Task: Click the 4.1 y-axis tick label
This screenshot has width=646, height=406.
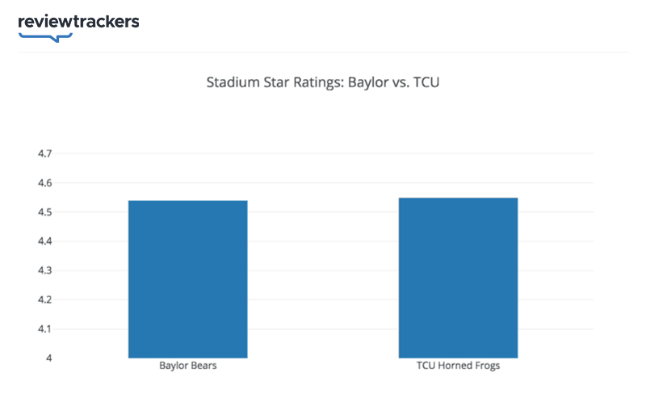Action: tap(45, 329)
